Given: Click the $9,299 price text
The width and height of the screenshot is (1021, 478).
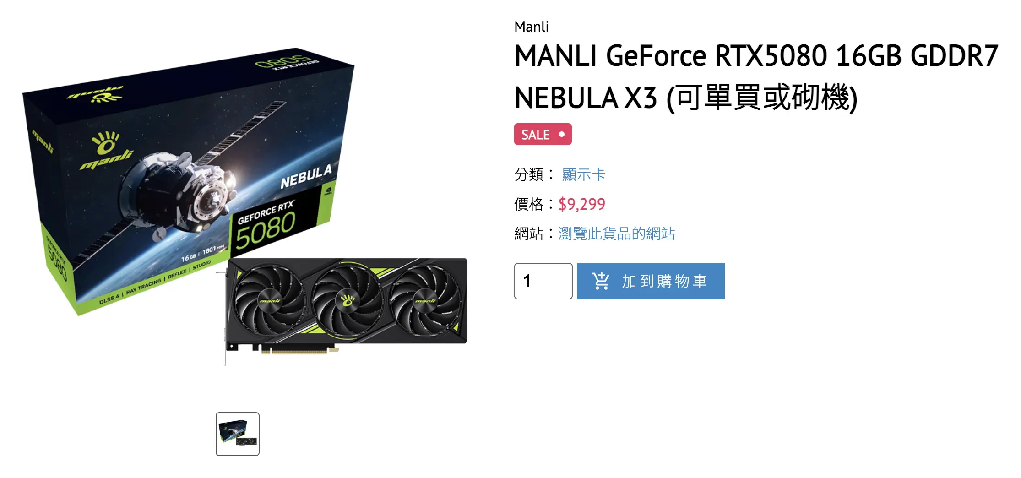Looking at the screenshot, I should (x=582, y=204).
